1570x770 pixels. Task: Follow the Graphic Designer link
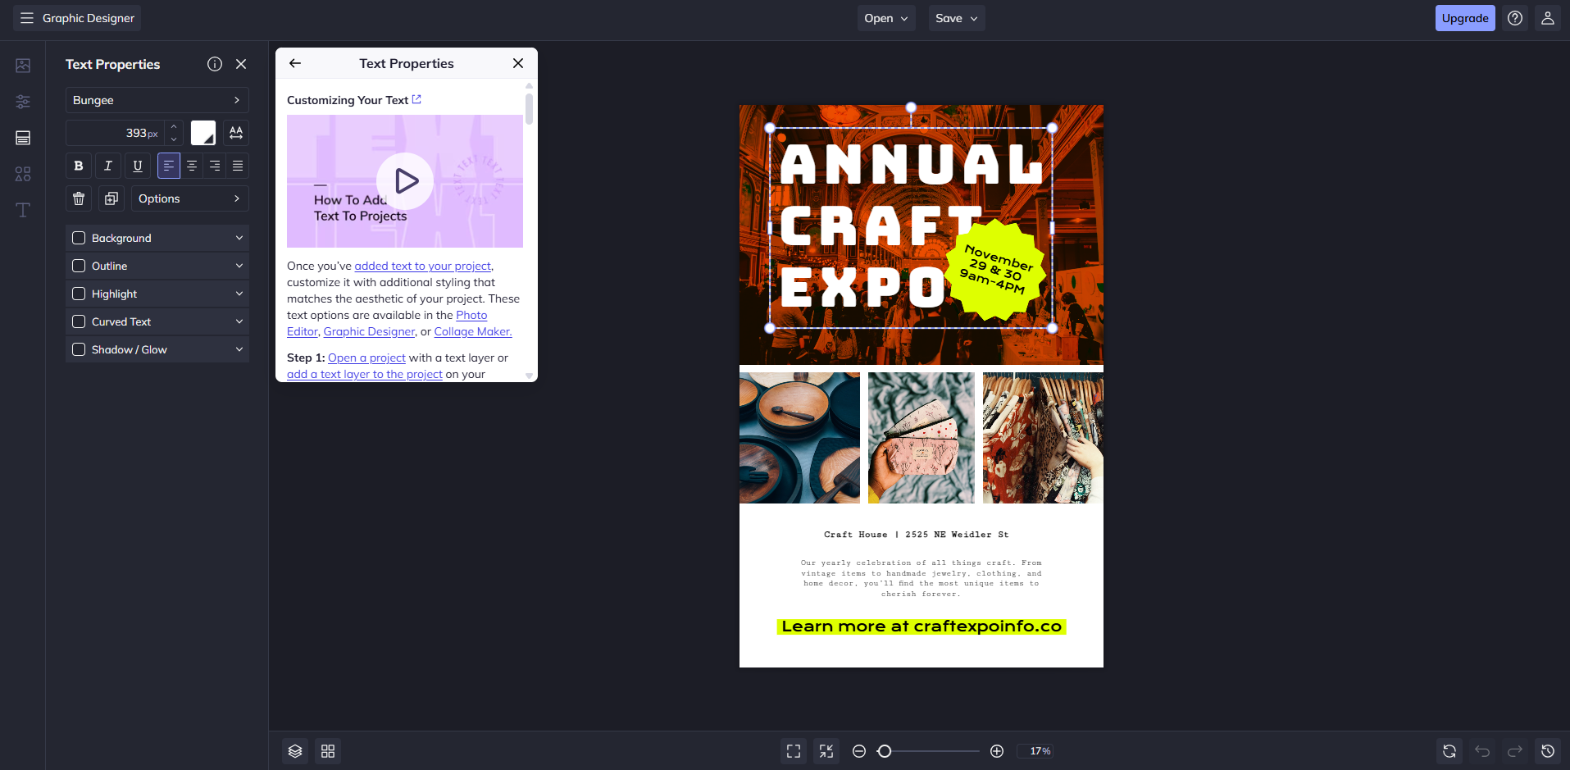pyautogui.click(x=369, y=331)
